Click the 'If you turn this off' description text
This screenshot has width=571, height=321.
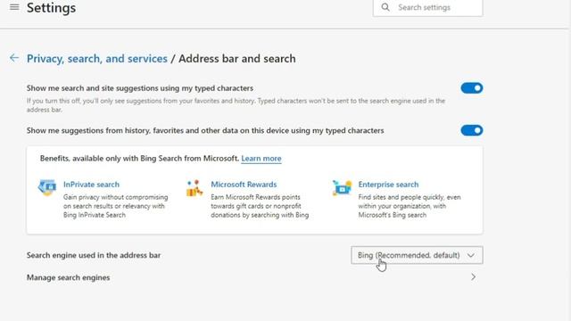pyautogui.click(x=236, y=105)
